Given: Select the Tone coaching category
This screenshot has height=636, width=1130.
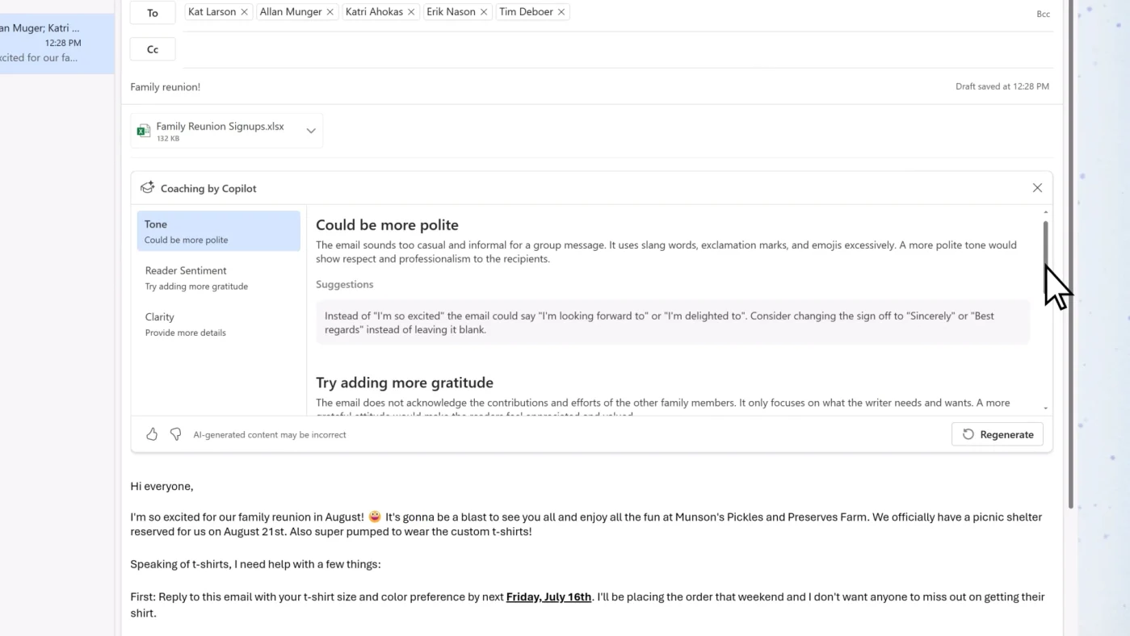Looking at the screenshot, I should pyautogui.click(x=218, y=231).
